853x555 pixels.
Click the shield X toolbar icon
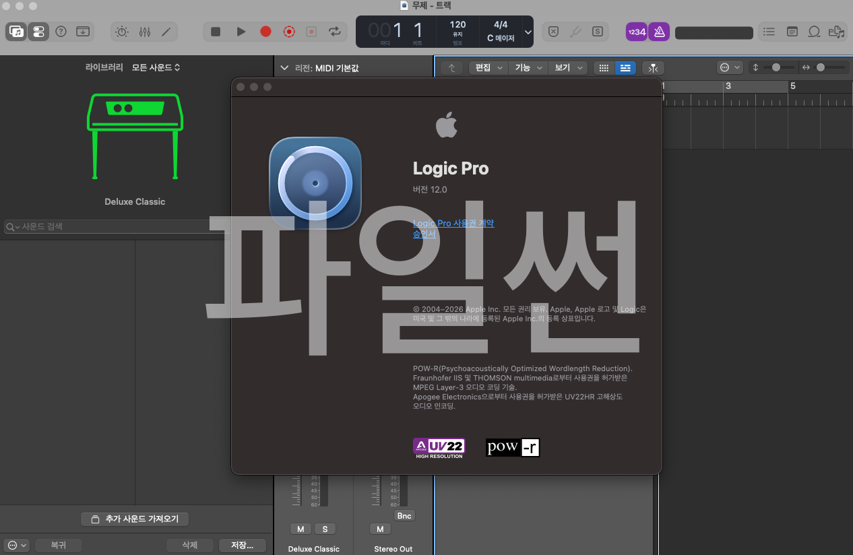point(553,32)
